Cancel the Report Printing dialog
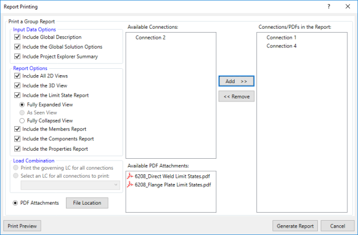This screenshot has width=358, height=235. (x=337, y=226)
